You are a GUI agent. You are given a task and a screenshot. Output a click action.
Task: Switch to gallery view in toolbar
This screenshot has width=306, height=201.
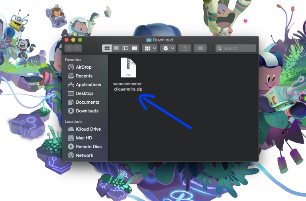[134, 48]
